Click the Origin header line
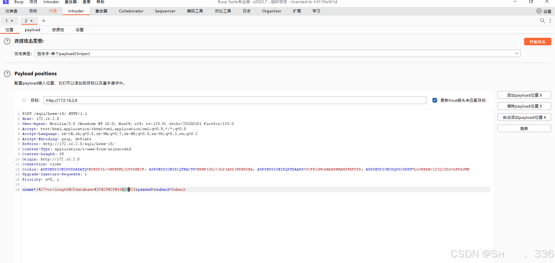Viewport: 555px width, 263px height. point(51,159)
